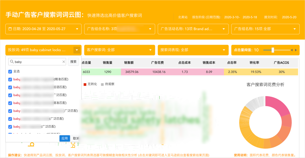Click the 8.09 sales cost cell

tap(209, 72)
